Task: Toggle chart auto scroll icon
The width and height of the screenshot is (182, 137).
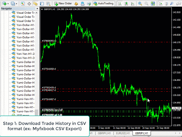Action: [161, 4]
